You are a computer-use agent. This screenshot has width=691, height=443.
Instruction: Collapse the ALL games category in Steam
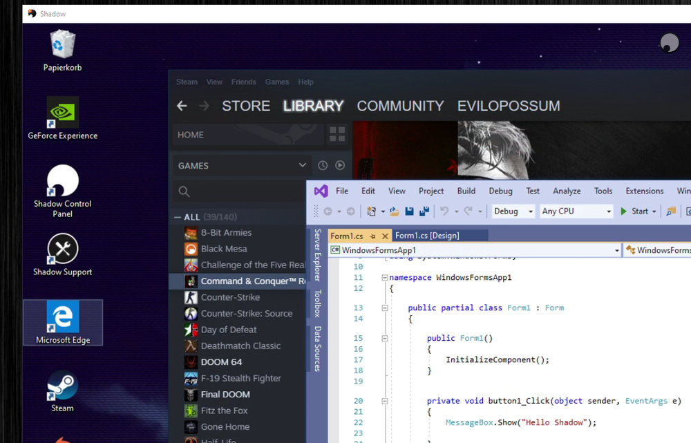pos(178,217)
